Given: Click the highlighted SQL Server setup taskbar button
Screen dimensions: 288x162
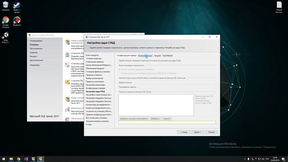Looking at the screenshot, I should click(x=40, y=159).
